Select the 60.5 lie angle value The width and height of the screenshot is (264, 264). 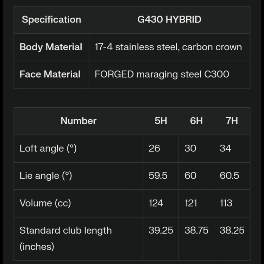tap(230, 176)
